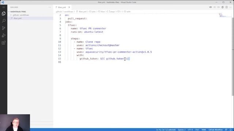
Task: Open the Search view in activity bar
Action: pyautogui.click(x=4, y=21)
